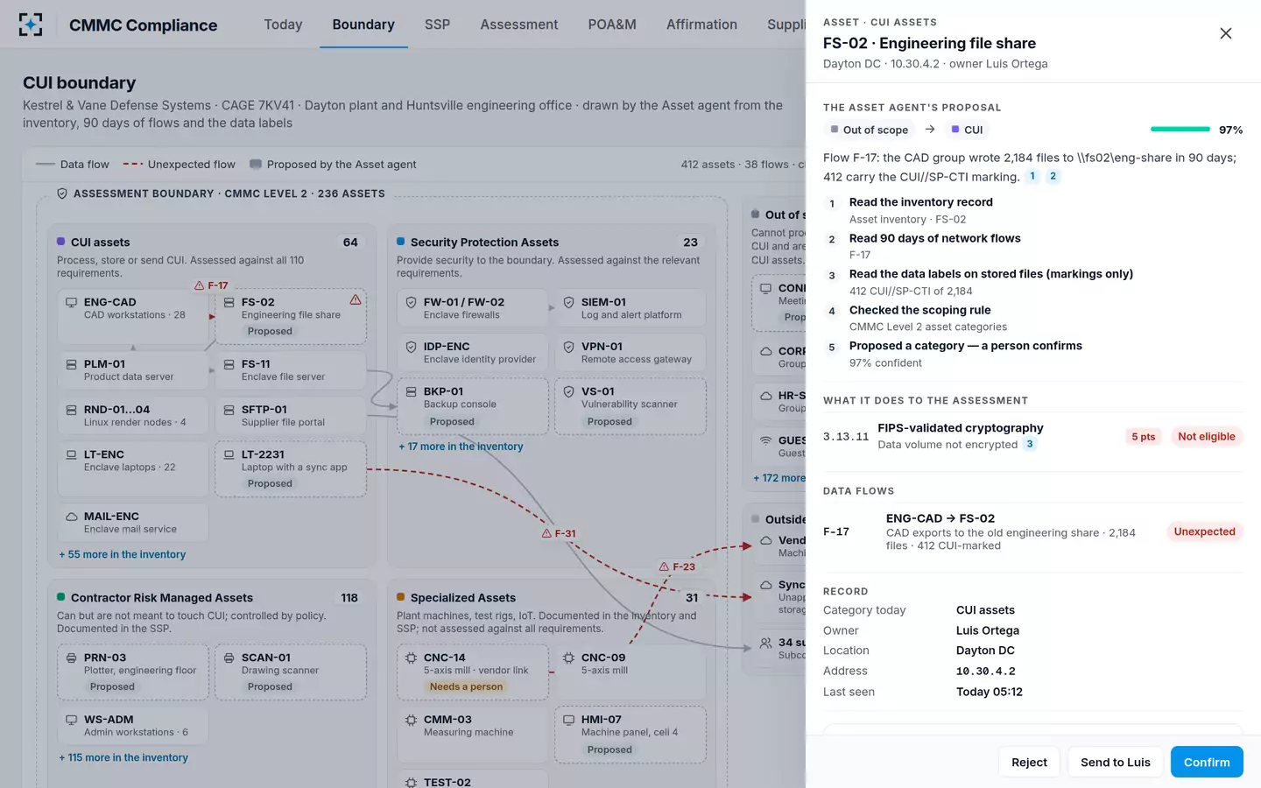1261x788 pixels.
Task: Click the F-23 unexpected flow warning marker
Action: (677, 566)
